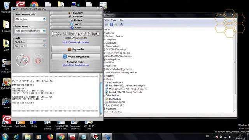249x140 pixels.
Task: Open Firefox from the taskbar
Action: point(50,136)
